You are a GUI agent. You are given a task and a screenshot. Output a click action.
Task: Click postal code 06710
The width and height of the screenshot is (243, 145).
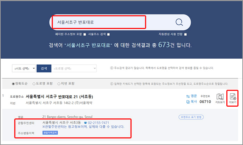pyautogui.click(x=205, y=102)
